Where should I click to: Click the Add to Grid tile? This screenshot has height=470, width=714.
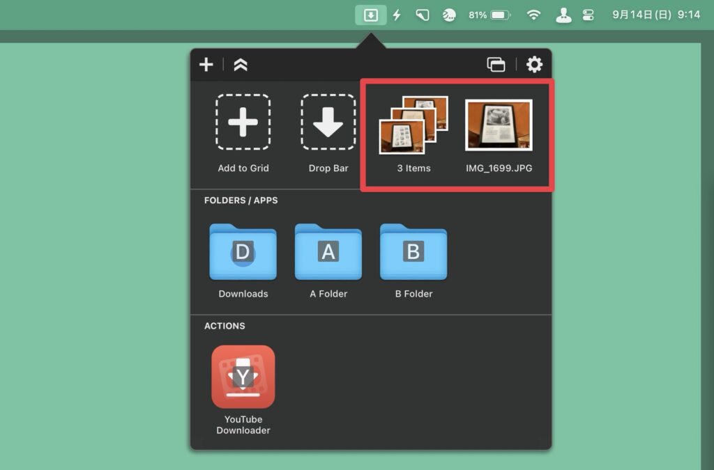tap(243, 123)
